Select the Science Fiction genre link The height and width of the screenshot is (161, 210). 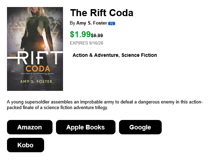tap(139, 55)
